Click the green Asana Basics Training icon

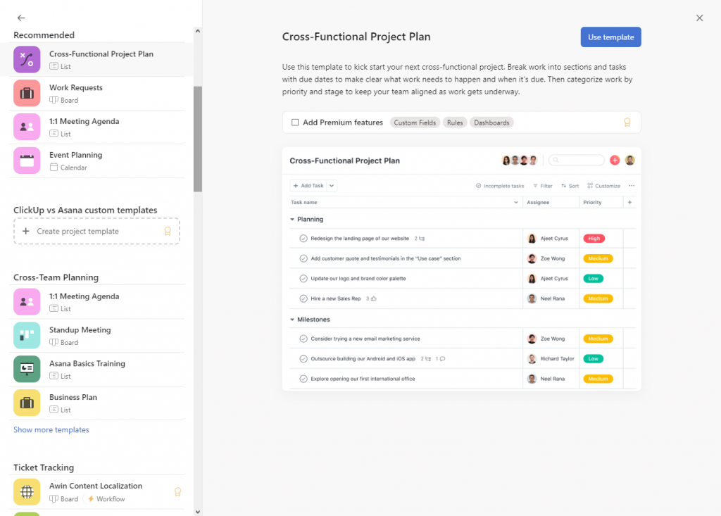(x=27, y=369)
